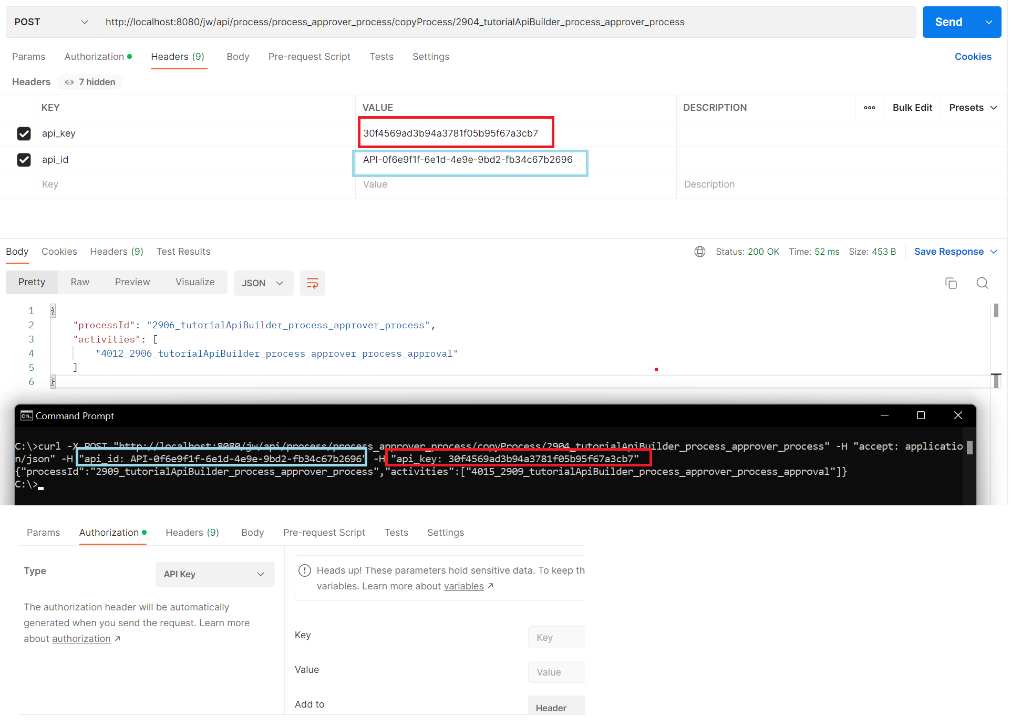Switch to the Pre-request Script tab

[309, 57]
